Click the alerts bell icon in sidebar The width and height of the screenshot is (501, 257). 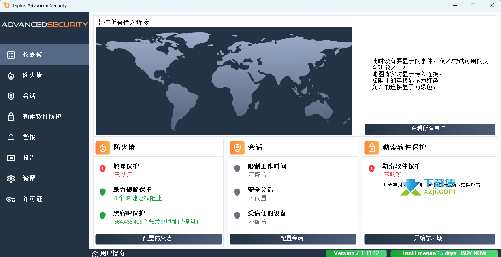click(11, 137)
